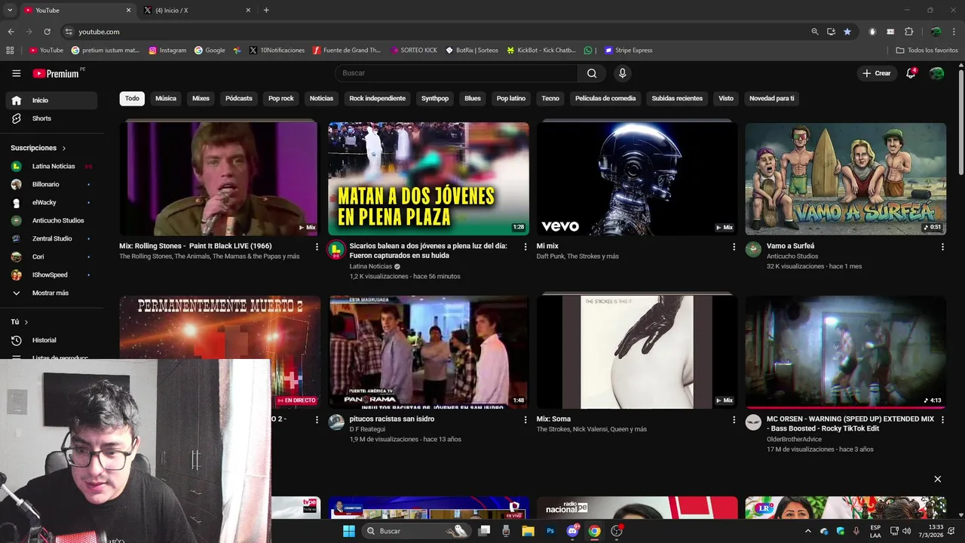The height and width of the screenshot is (543, 965).
Task: Click the search magnifier button
Action: [592, 73]
